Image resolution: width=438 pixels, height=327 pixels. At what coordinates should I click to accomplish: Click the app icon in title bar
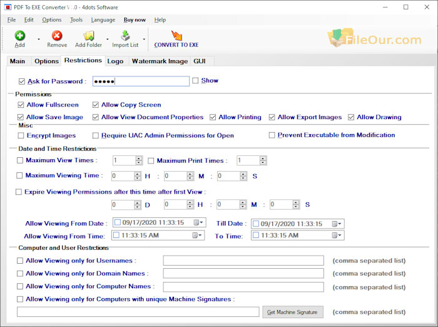coord(9,7)
